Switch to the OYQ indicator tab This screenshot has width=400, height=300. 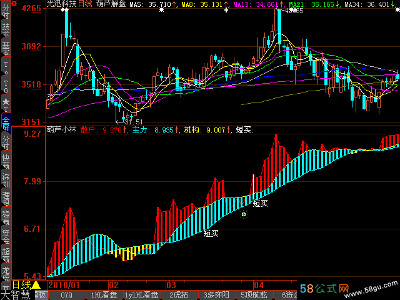66,295
